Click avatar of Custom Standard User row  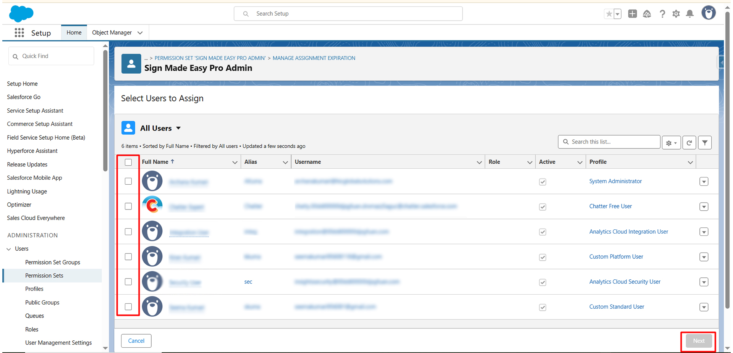[x=152, y=306]
